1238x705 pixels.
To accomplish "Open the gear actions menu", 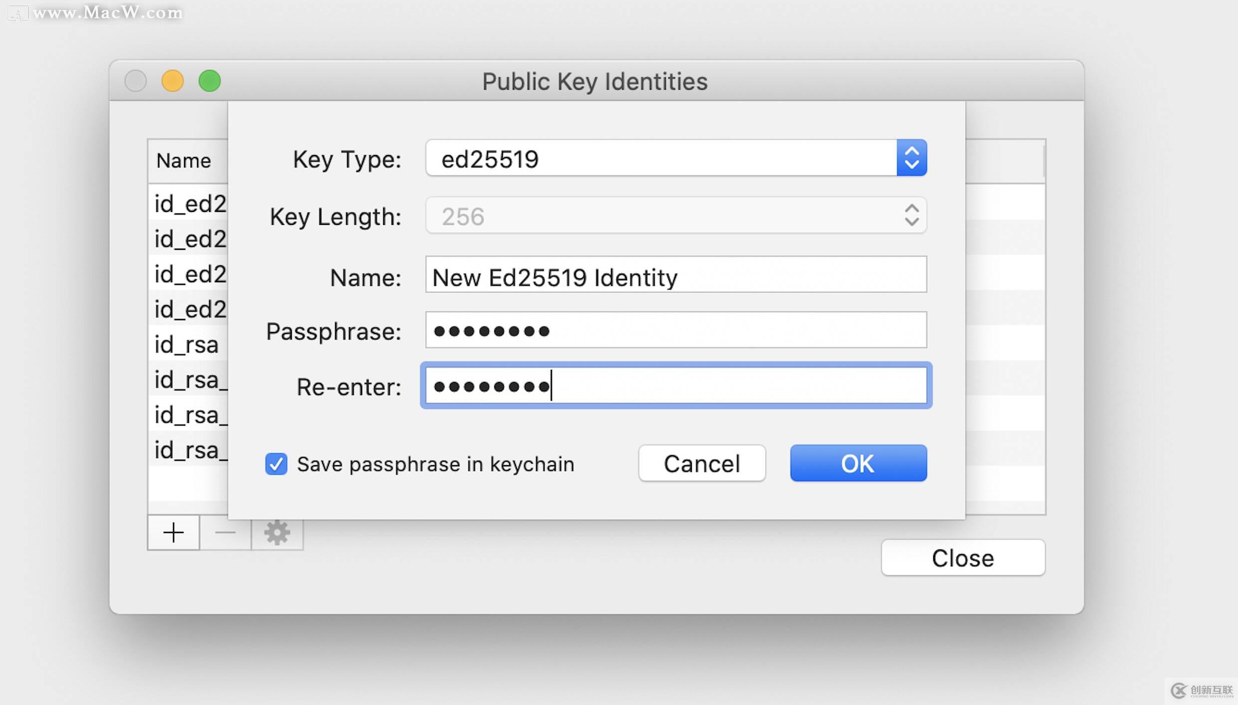I will coord(277,532).
